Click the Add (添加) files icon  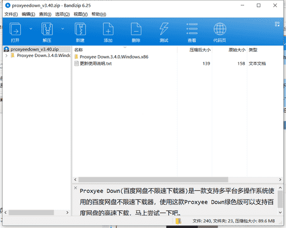(108, 29)
